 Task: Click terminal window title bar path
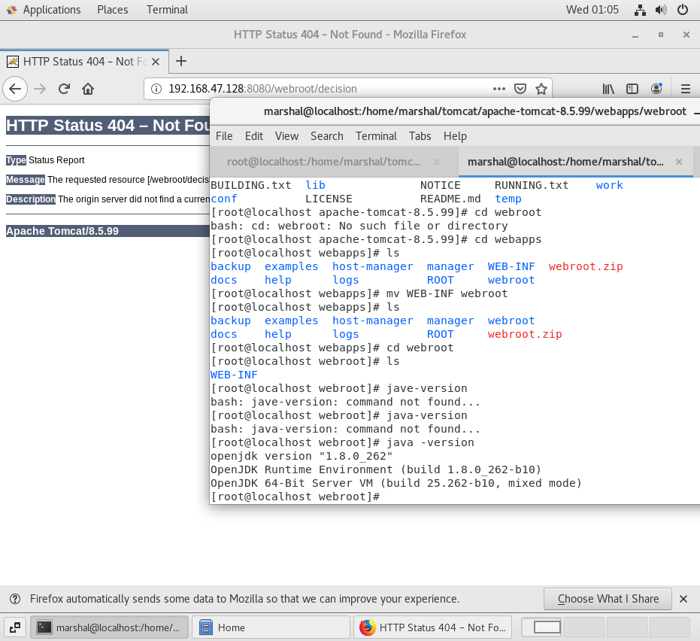coord(475,111)
